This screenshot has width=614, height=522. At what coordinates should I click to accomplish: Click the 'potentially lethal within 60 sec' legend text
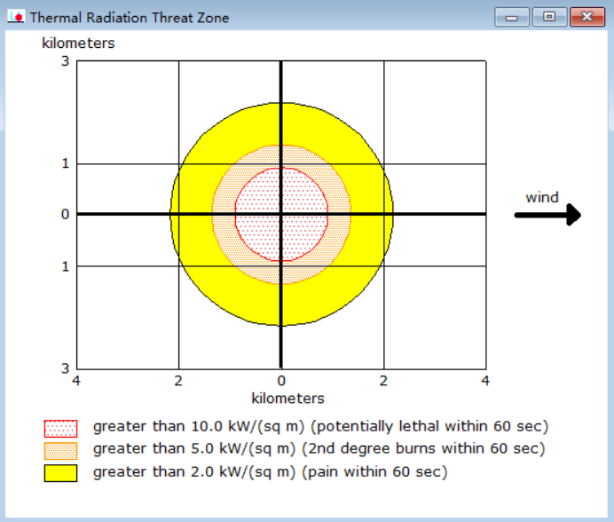pyautogui.click(x=429, y=426)
